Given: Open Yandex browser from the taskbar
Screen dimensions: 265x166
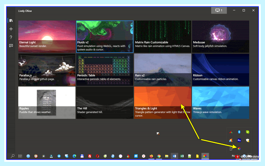Looking at the screenshot, I should tap(144, 156).
